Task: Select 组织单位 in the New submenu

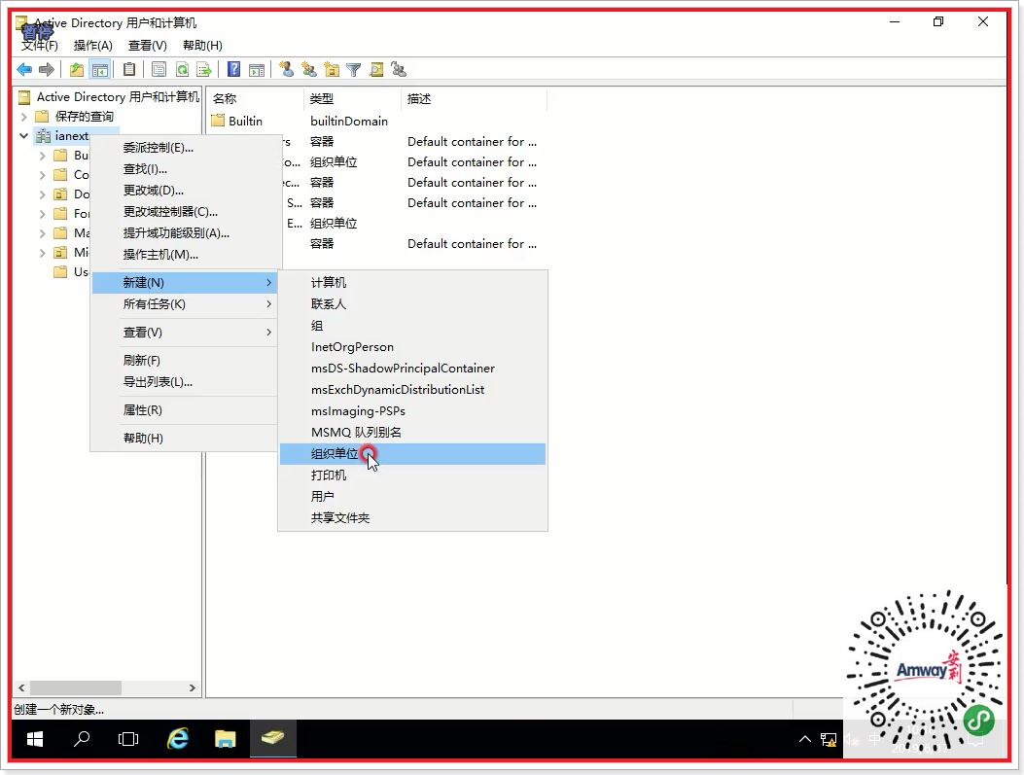Action: pos(412,454)
